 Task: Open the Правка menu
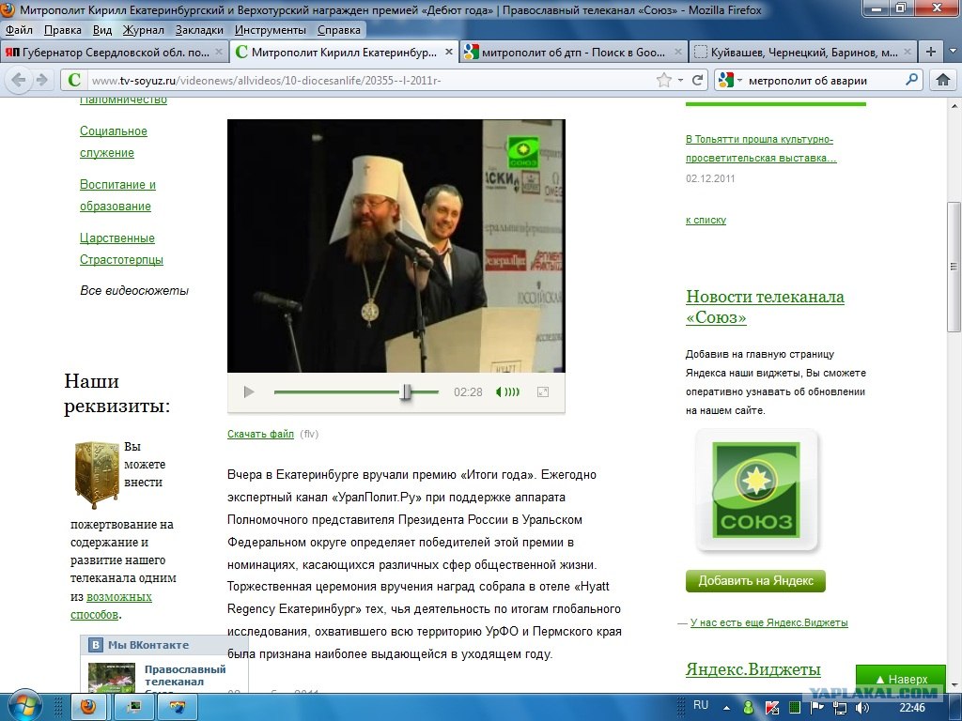[x=63, y=30]
